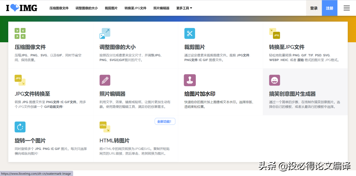Open 转换至JPG文件 in navigation bar
This screenshot has width=356, height=176.
pyautogui.click(x=135, y=8)
